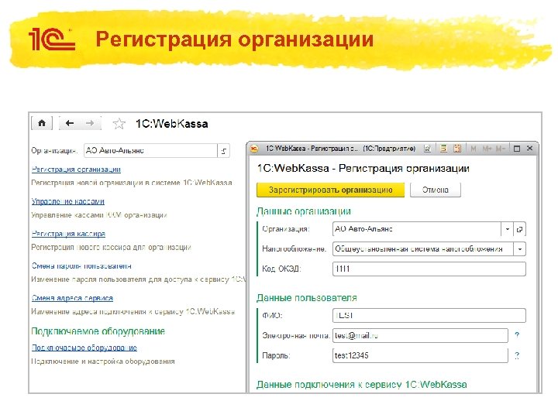Add 1C:WebKassa page to favorites star
Viewport: 558px width, 418px height.
click(x=119, y=124)
